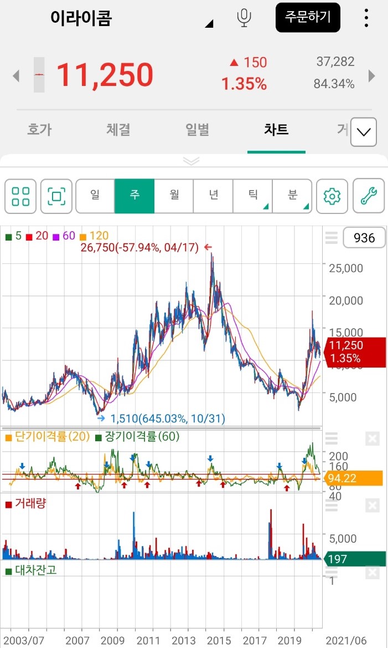The width and height of the screenshot is (388, 648).
Task: Toggle fullscreen chart view icon
Action: 56,196
